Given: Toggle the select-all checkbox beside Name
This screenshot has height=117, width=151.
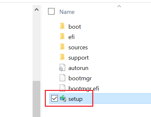Looking at the screenshot, I should (51, 11).
